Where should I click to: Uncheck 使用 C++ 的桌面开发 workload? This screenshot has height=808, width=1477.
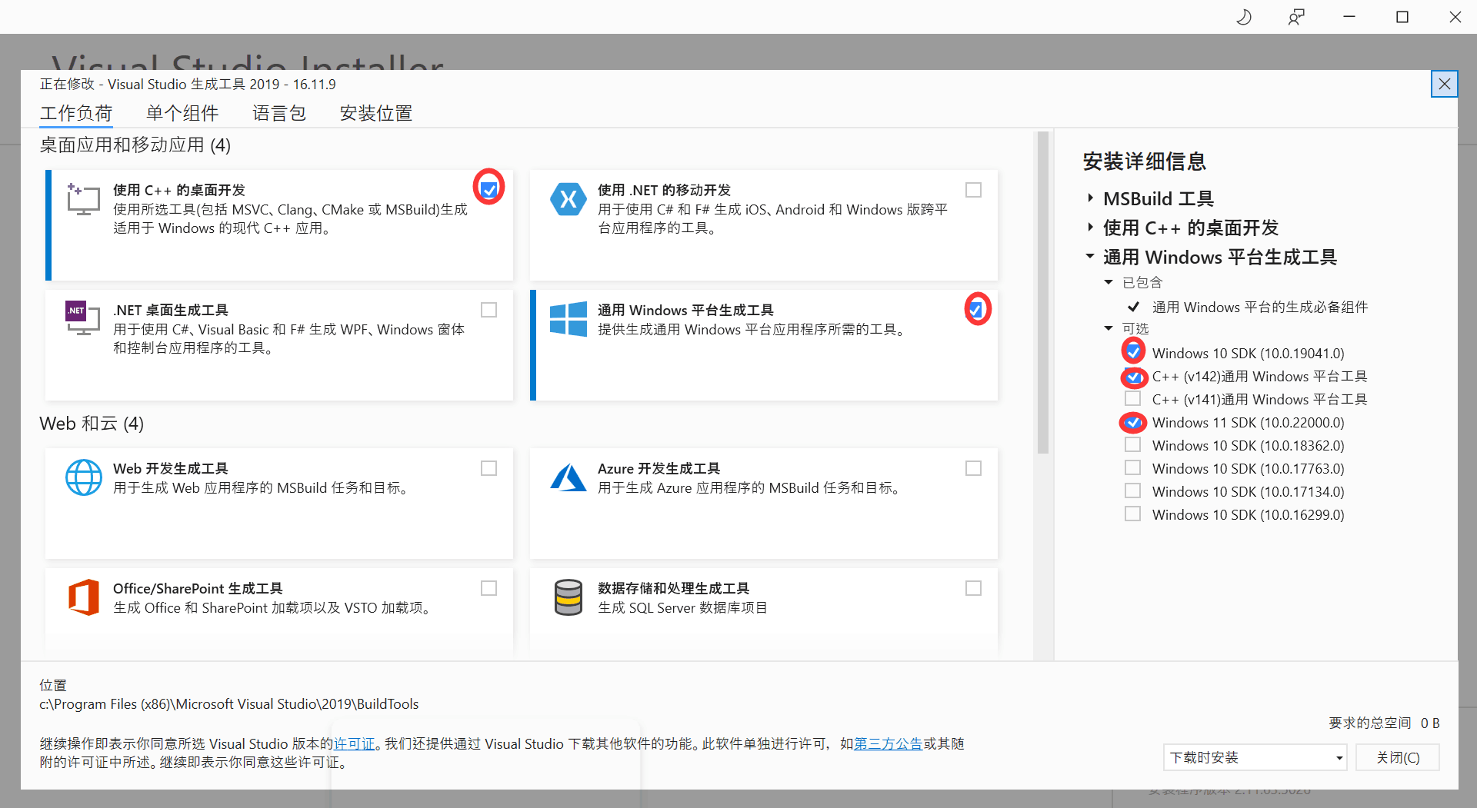point(488,189)
